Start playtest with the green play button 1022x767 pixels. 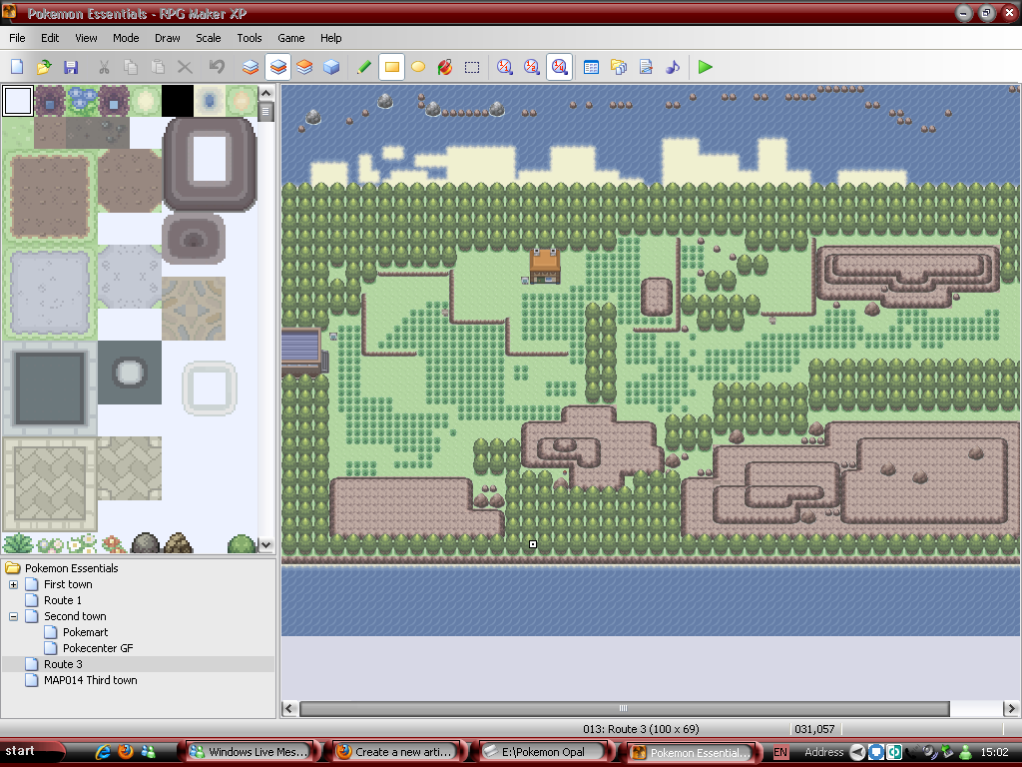pos(706,67)
